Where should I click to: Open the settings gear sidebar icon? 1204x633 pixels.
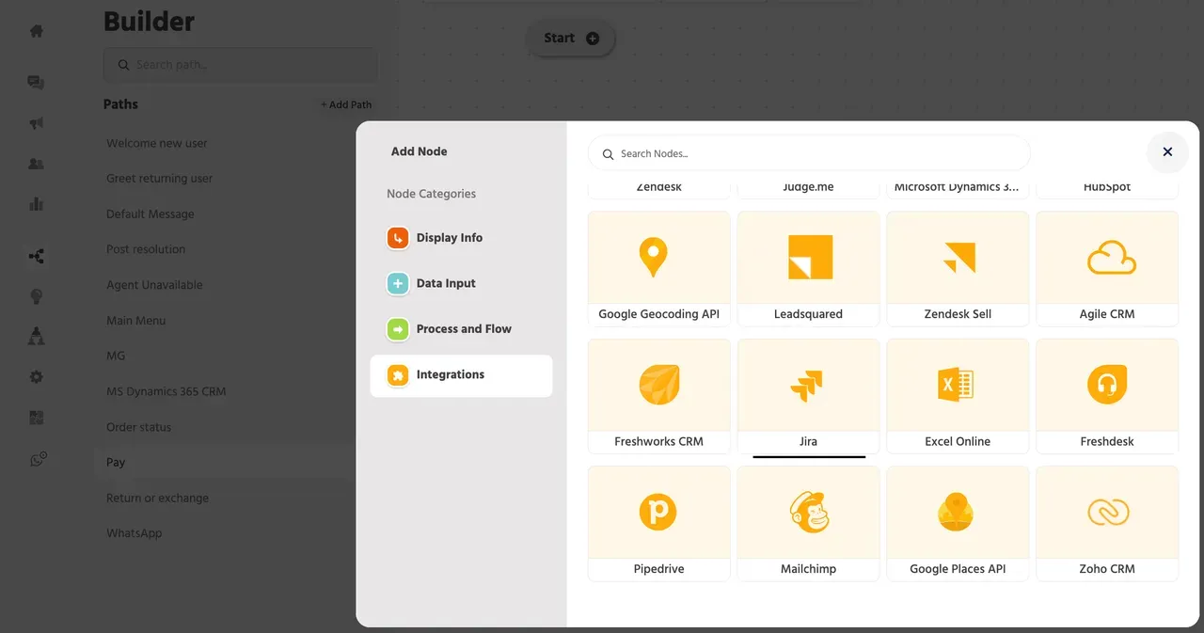point(36,377)
